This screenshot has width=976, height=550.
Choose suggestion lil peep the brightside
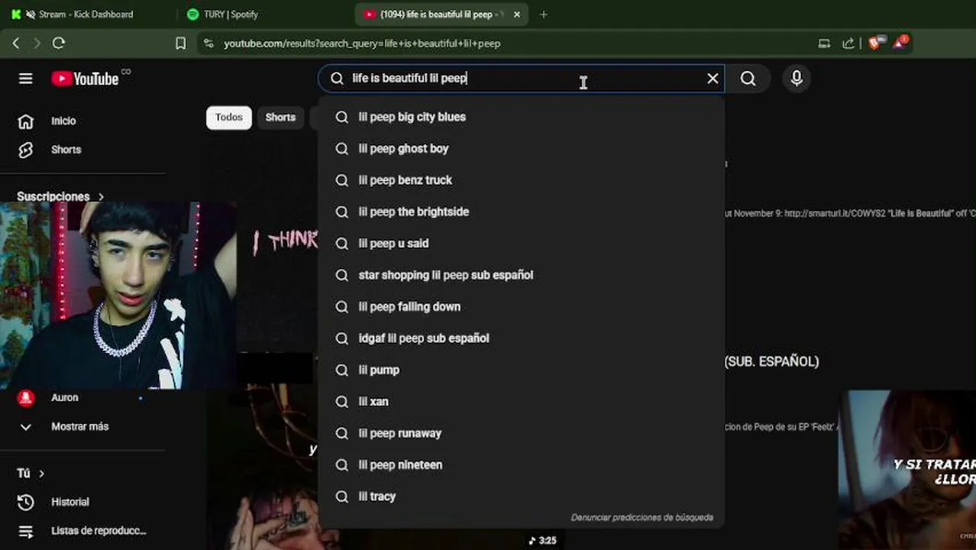click(x=521, y=212)
